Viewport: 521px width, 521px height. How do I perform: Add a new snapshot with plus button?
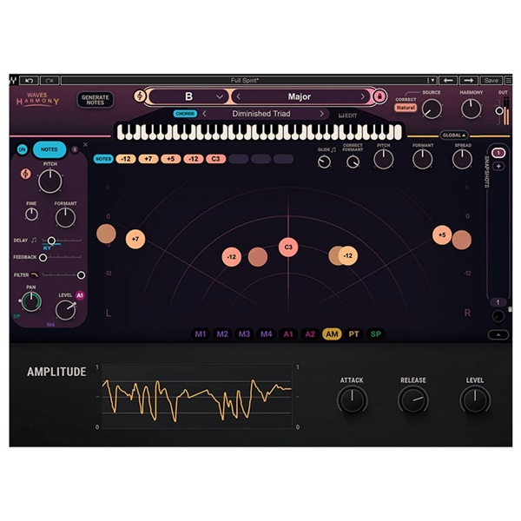coord(498,166)
